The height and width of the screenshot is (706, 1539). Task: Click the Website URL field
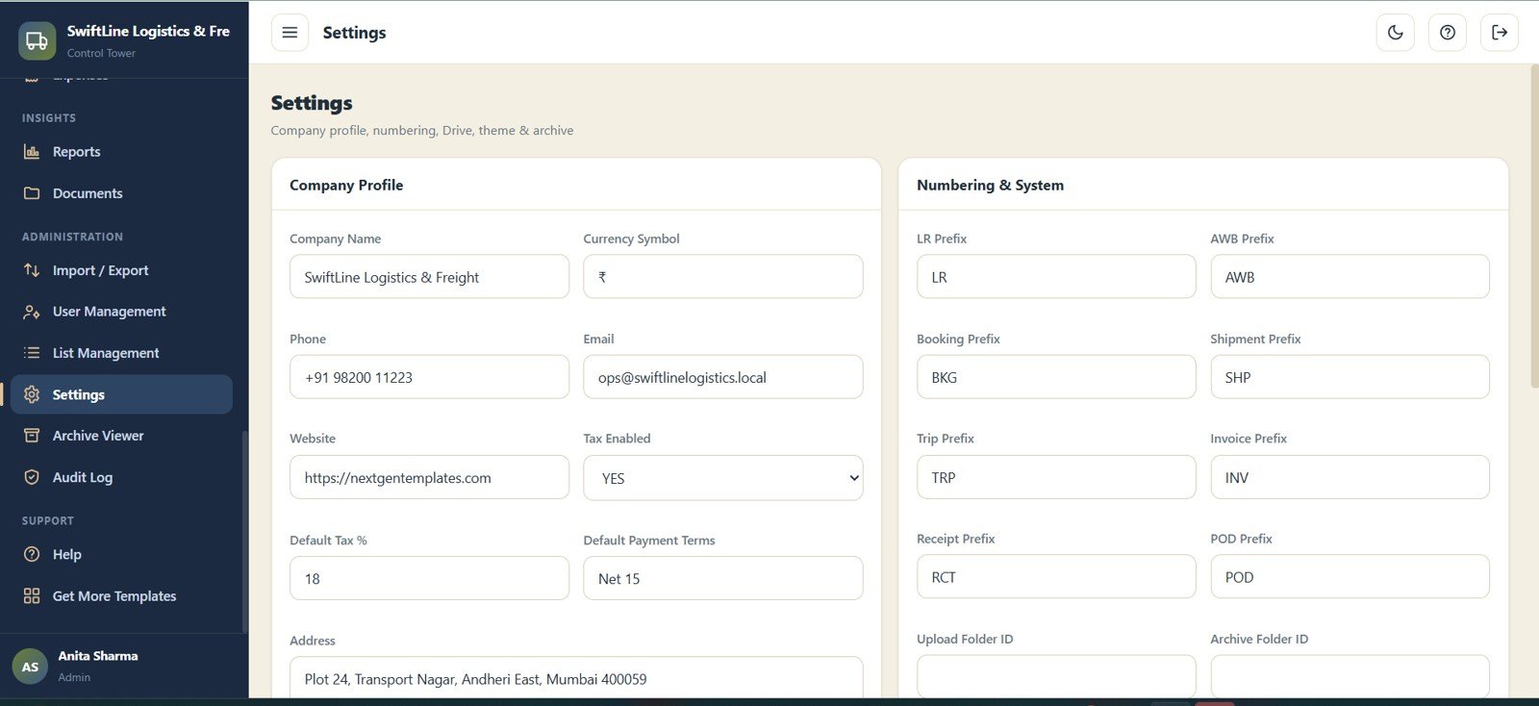pyautogui.click(x=429, y=477)
